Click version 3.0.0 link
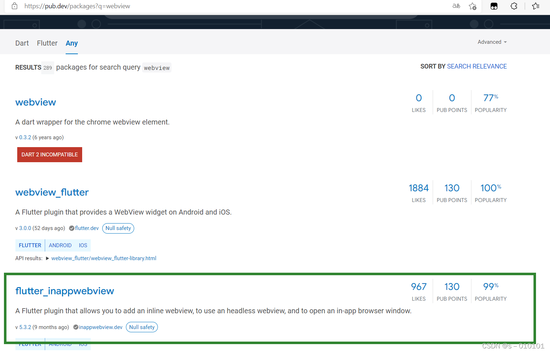 25,228
